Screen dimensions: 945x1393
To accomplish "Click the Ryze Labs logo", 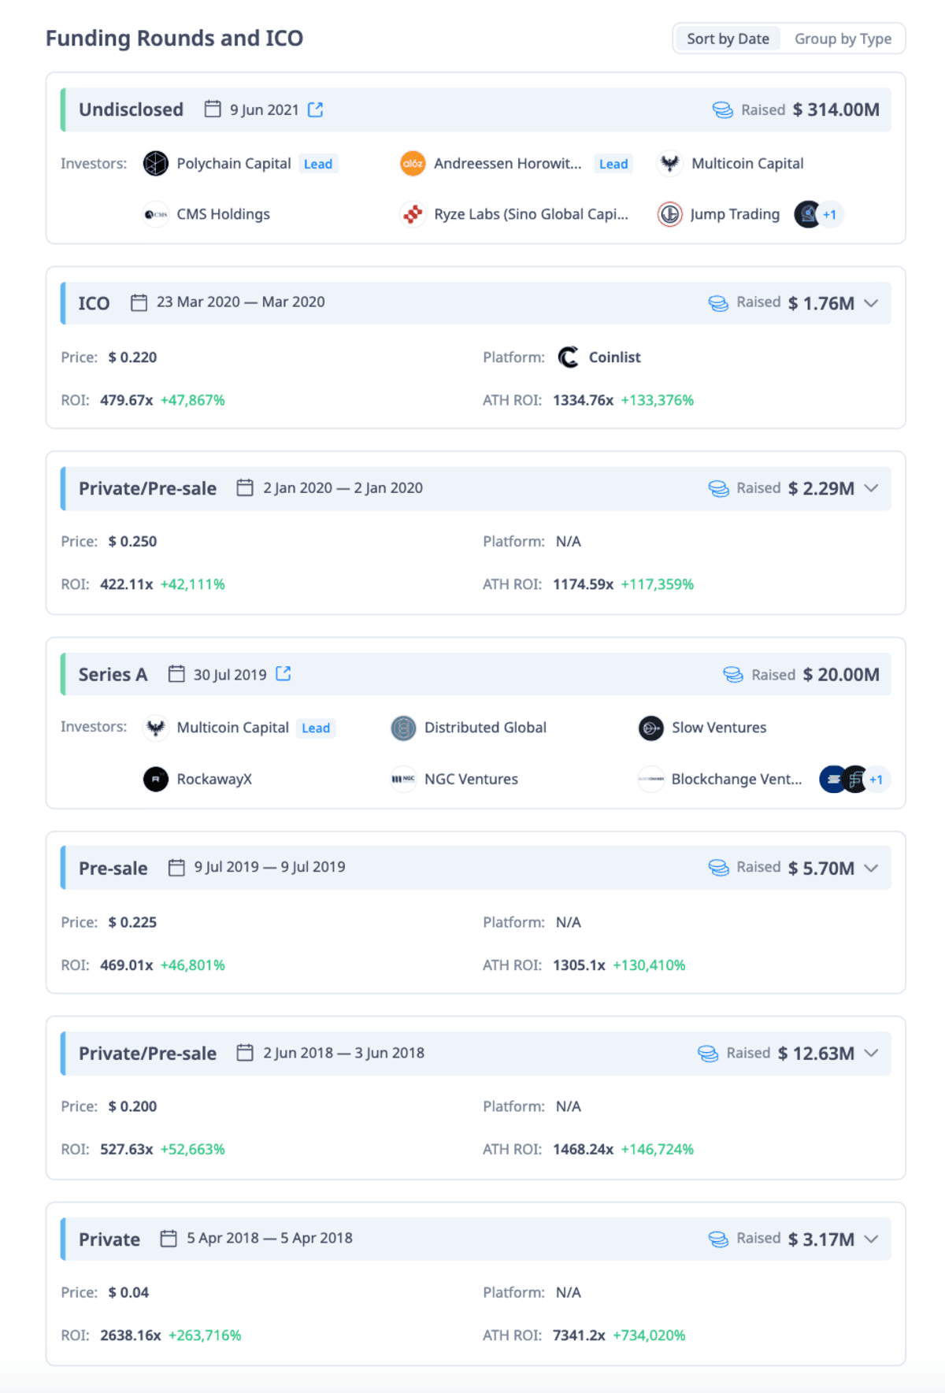I will [413, 214].
